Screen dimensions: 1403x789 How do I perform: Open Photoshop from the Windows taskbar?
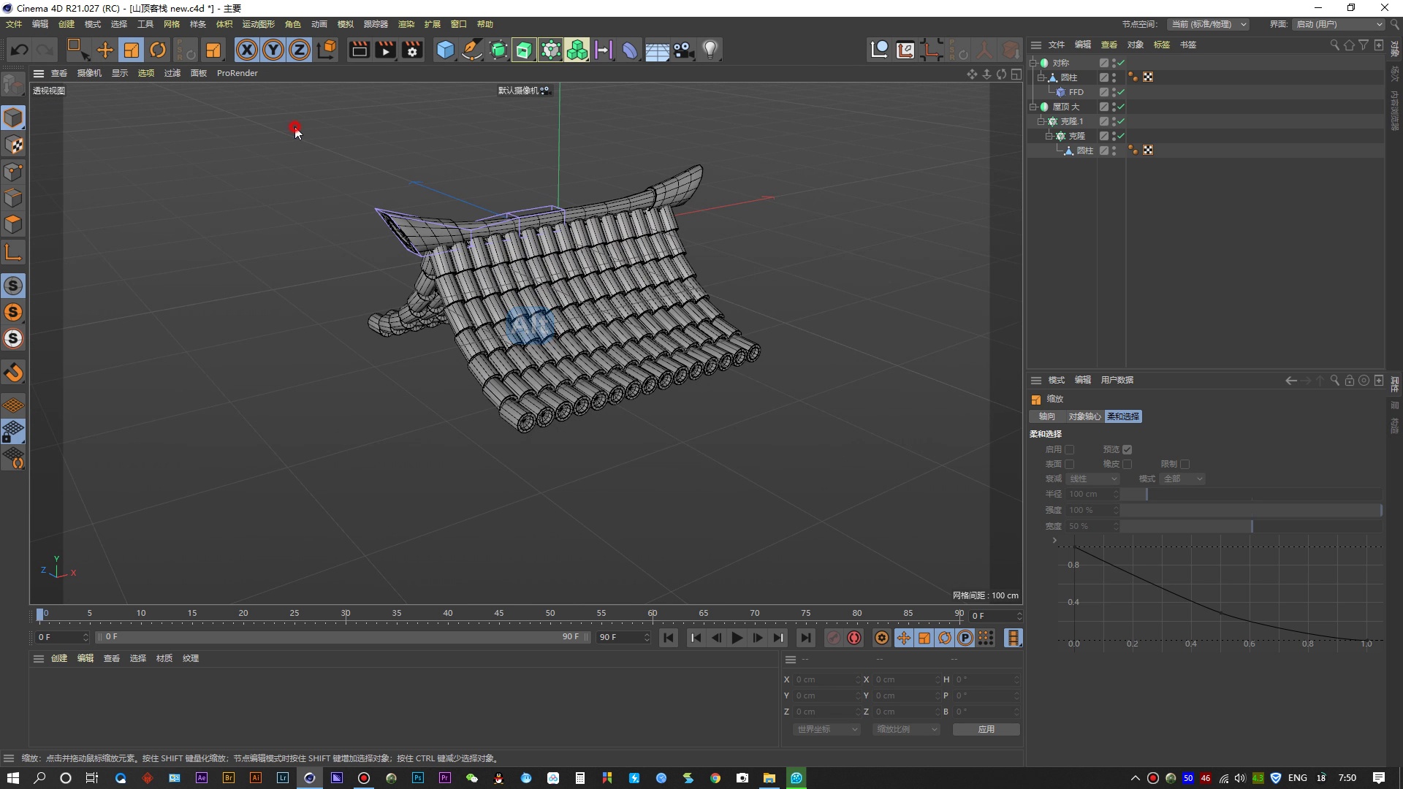tap(417, 778)
